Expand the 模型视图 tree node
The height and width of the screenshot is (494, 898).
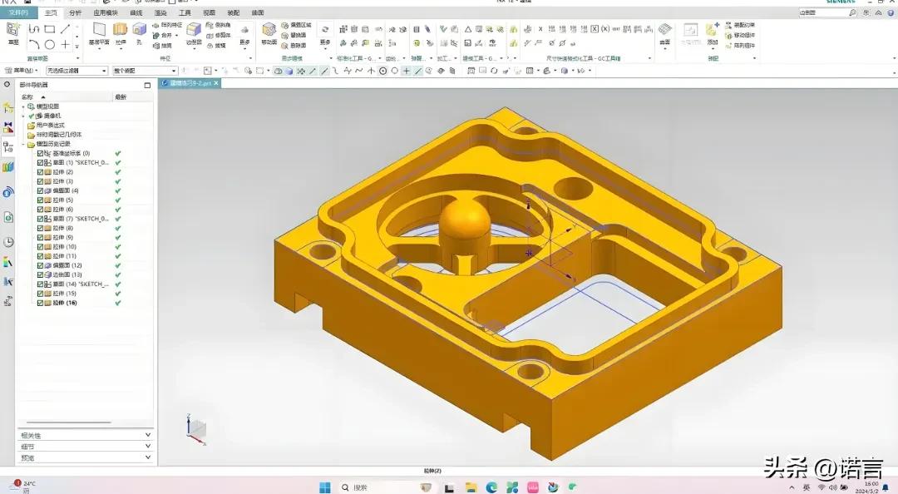23,106
